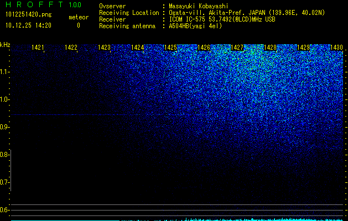Click the version number 1.0.0
Screen dimensions: 348x221
point(75,5)
